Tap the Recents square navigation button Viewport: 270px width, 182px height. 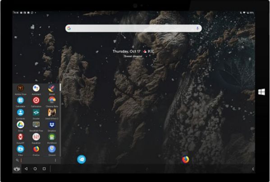44,169
